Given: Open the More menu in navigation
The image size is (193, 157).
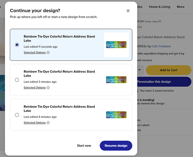Looking at the screenshot, I should 181,7.
